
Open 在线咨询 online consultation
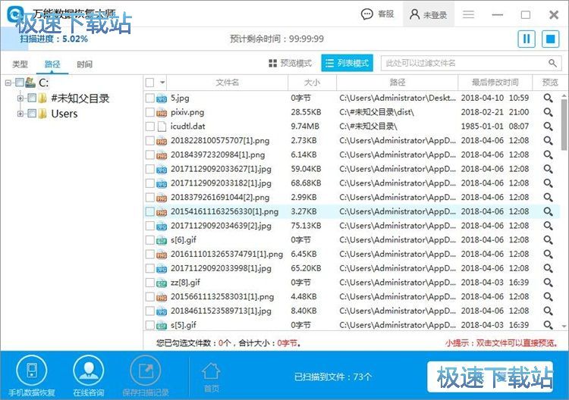[x=88, y=372]
